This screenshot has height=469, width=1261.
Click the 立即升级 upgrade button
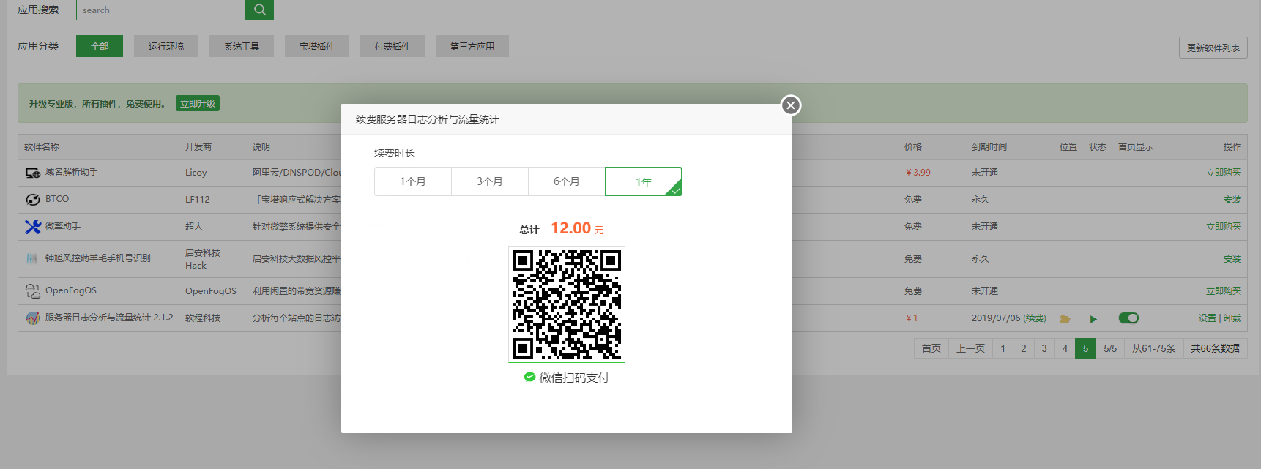click(x=198, y=103)
